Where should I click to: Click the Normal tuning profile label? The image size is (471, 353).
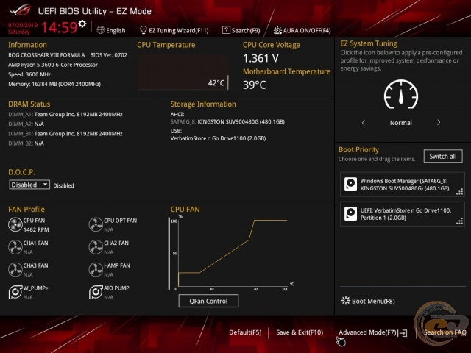401,123
